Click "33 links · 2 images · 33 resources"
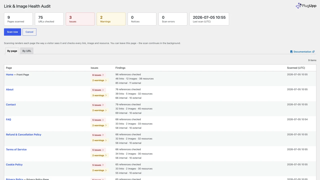 [134, 124]
